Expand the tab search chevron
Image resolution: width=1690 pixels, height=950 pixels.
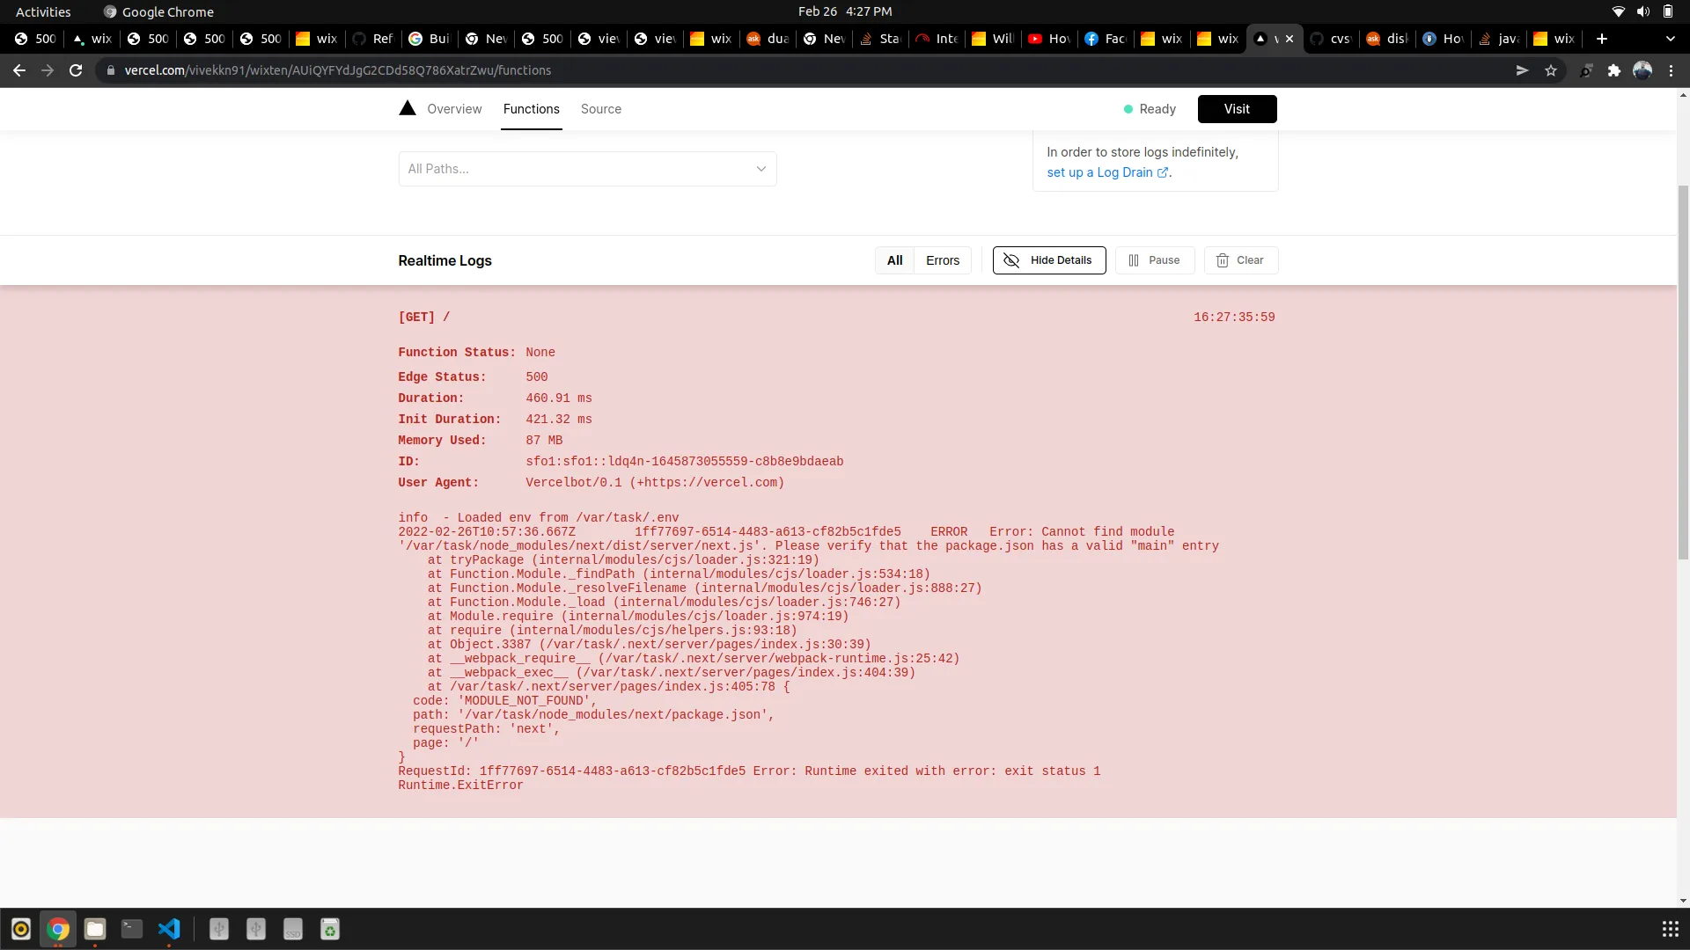click(x=1670, y=39)
